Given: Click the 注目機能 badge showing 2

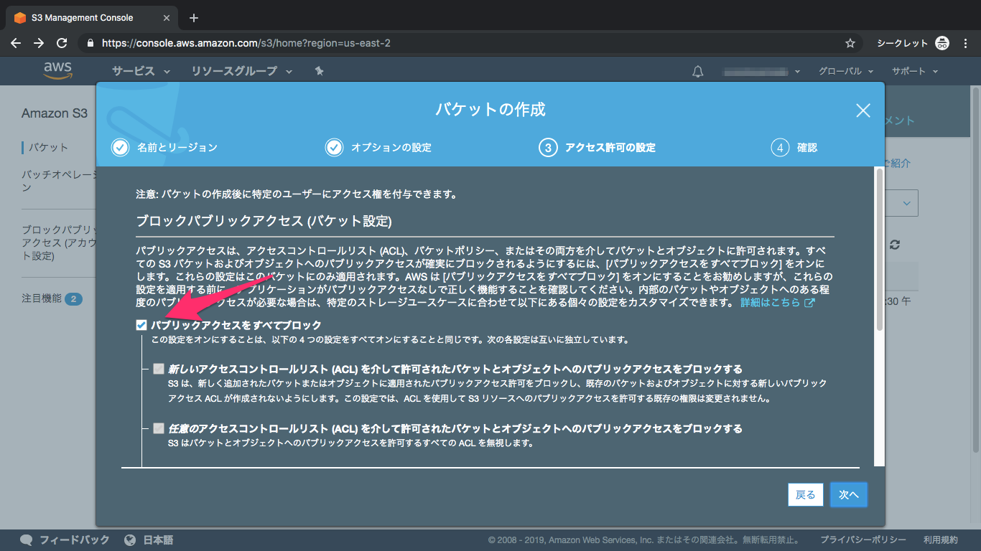Looking at the screenshot, I should (73, 298).
